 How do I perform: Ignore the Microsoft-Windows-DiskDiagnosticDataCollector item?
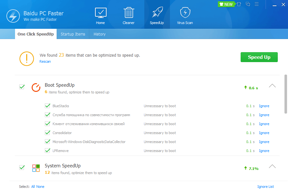click(264, 142)
